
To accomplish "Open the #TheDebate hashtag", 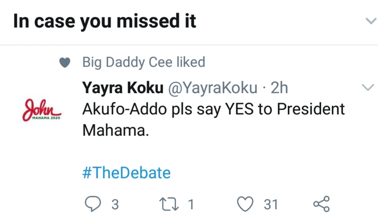I will pos(127,173).
